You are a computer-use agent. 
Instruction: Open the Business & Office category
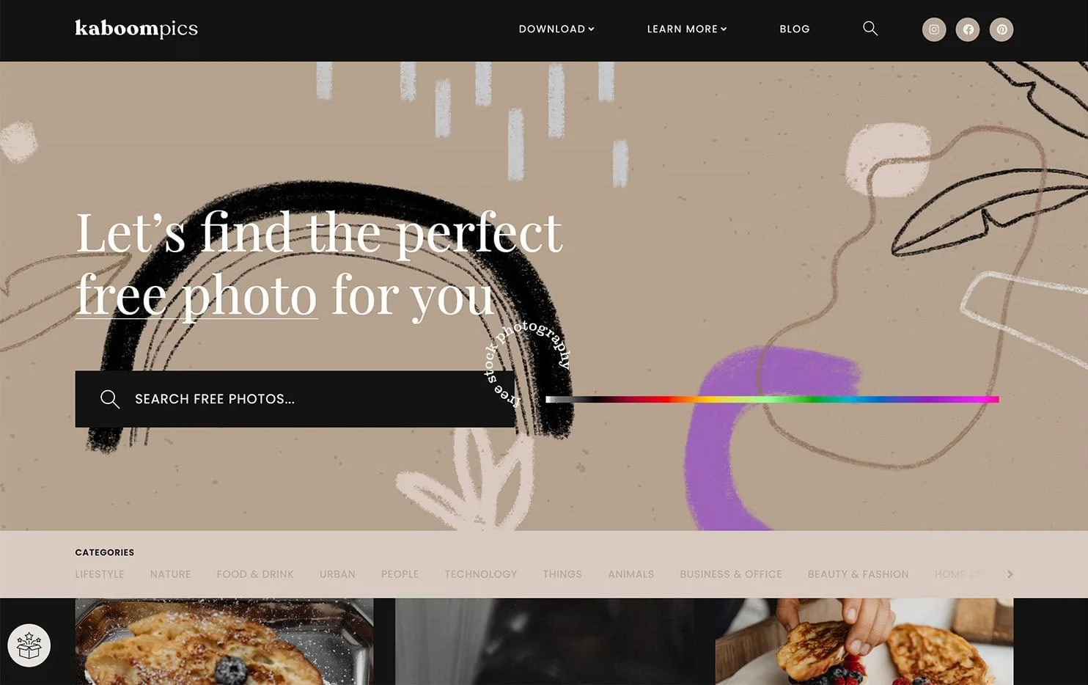pyautogui.click(x=731, y=574)
